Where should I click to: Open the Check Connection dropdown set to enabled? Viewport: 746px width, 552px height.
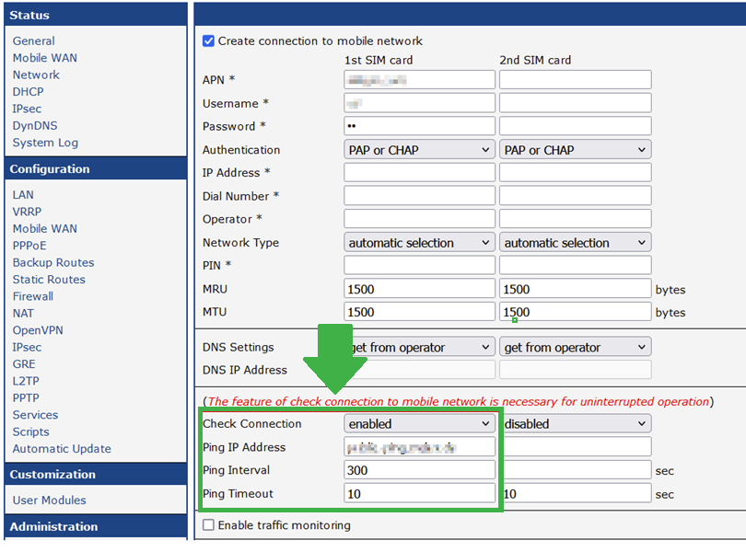point(419,423)
